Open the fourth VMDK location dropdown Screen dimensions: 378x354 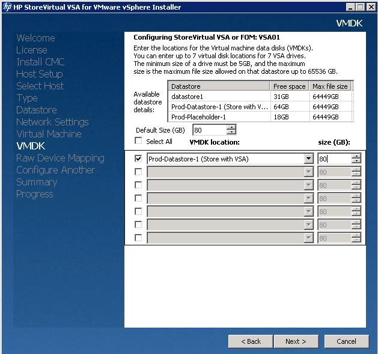pos(308,199)
